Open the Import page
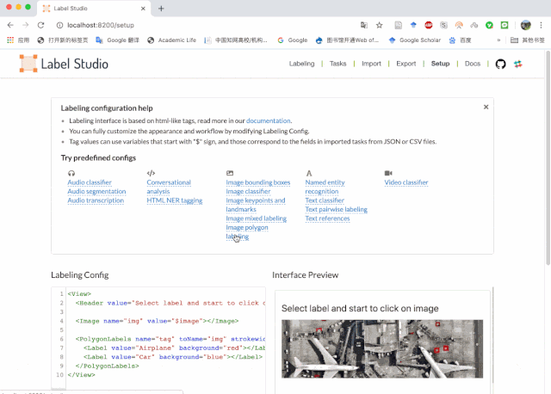Viewport: 551px width, 394px height. pyautogui.click(x=371, y=64)
